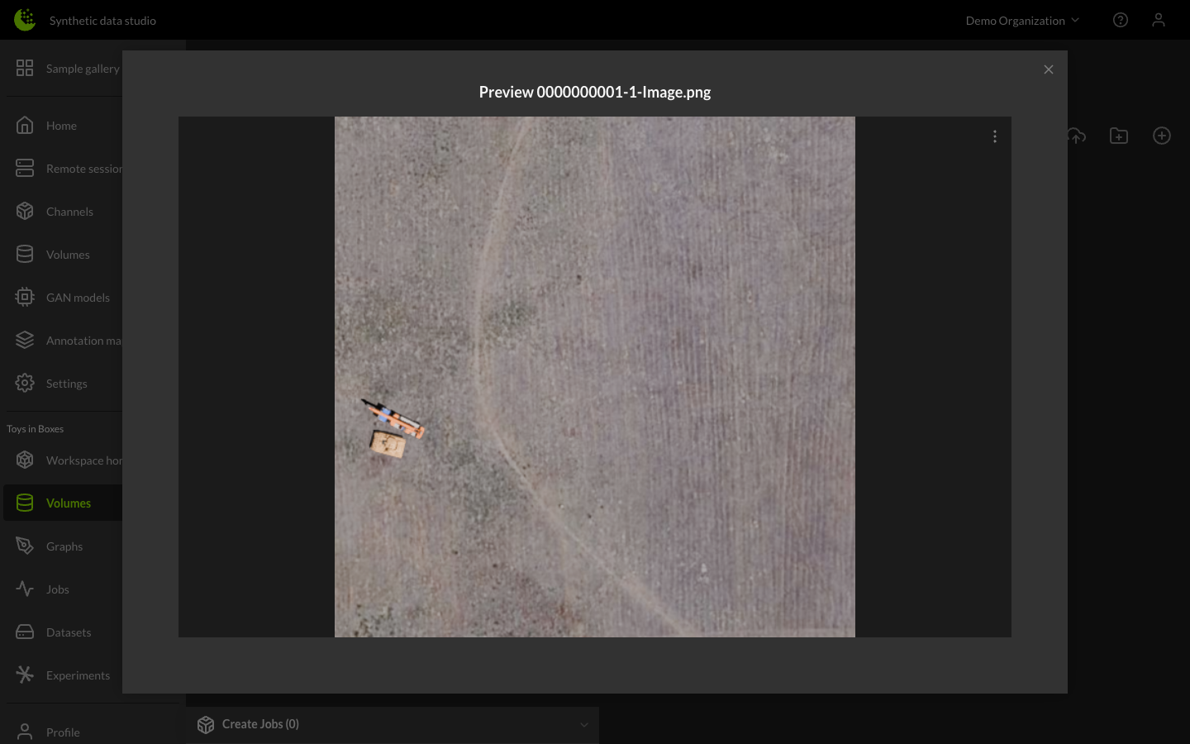This screenshot has width=1190, height=744.
Task: Expand the Create Jobs panel chevron
Action: pyautogui.click(x=583, y=725)
